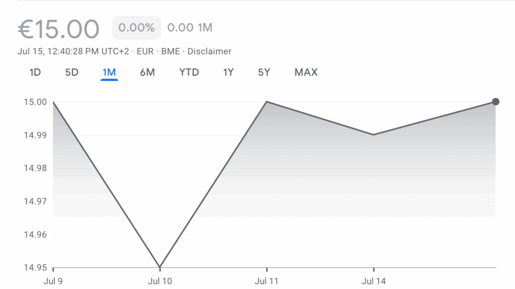Click the active 1M range tab

(x=109, y=73)
